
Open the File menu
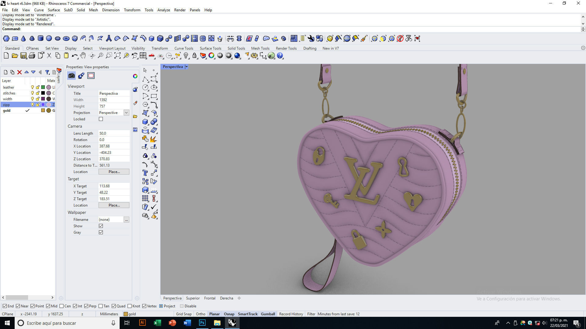tap(5, 10)
